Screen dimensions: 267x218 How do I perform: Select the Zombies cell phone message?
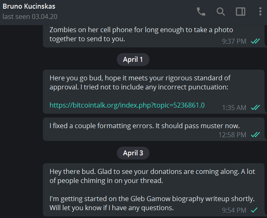(154, 36)
